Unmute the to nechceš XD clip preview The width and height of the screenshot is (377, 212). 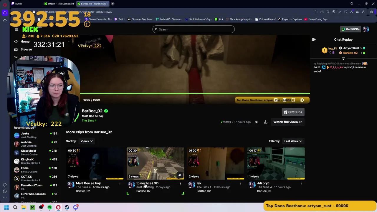tap(180, 175)
